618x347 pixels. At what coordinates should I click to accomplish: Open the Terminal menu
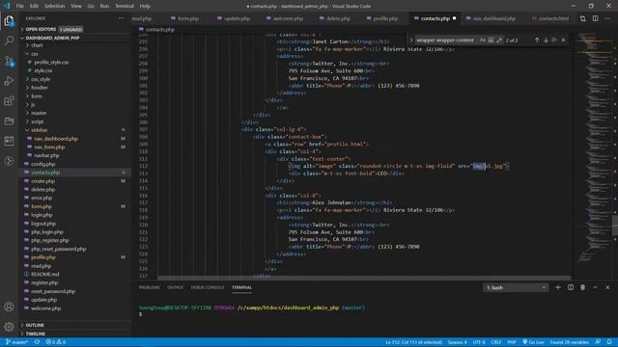(x=125, y=6)
